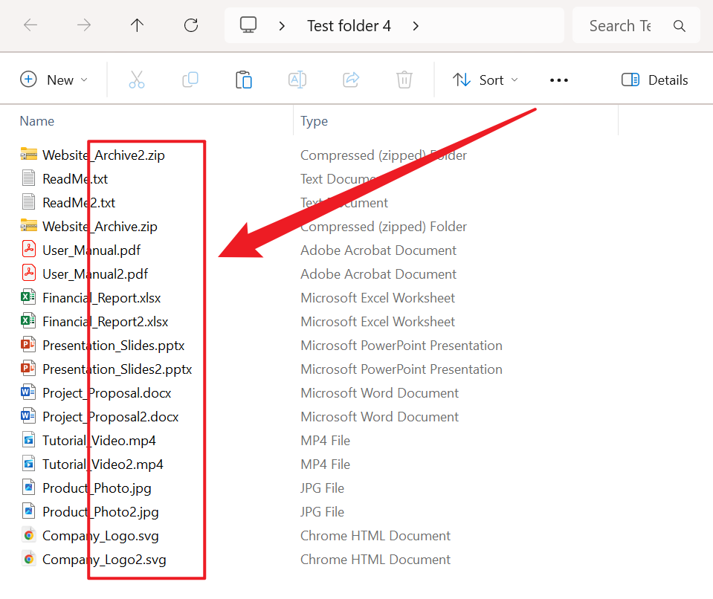The height and width of the screenshot is (599, 713).
Task: Open the New item dropdown
Action: [x=54, y=80]
